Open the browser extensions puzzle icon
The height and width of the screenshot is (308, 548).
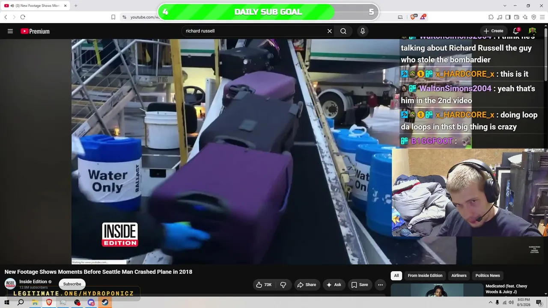(x=491, y=17)
